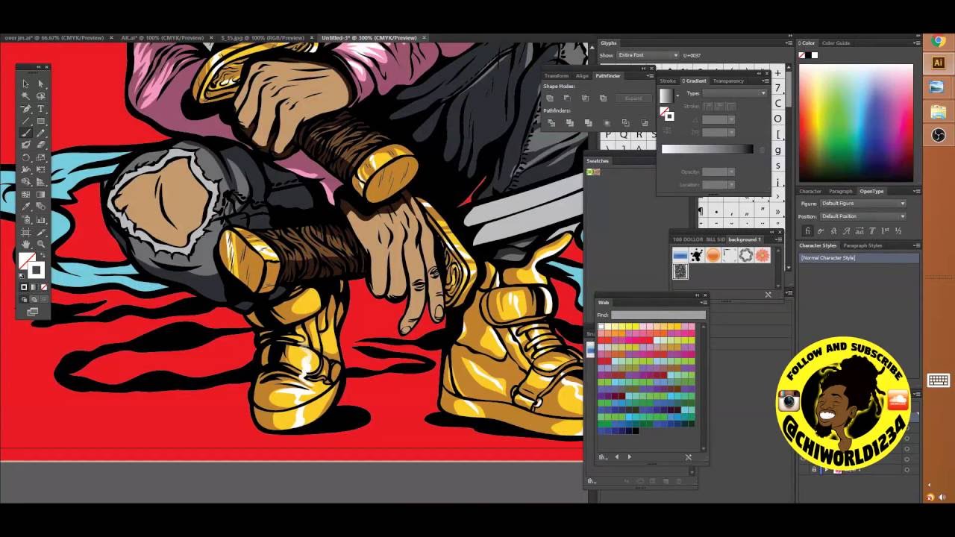Click the Stroke color box in toolbar
Screen dimensions: 955x537
click(37, 270)
